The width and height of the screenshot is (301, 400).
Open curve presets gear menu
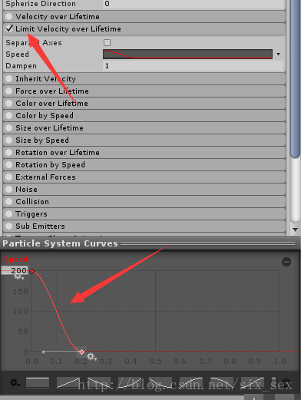click(15, 383)
